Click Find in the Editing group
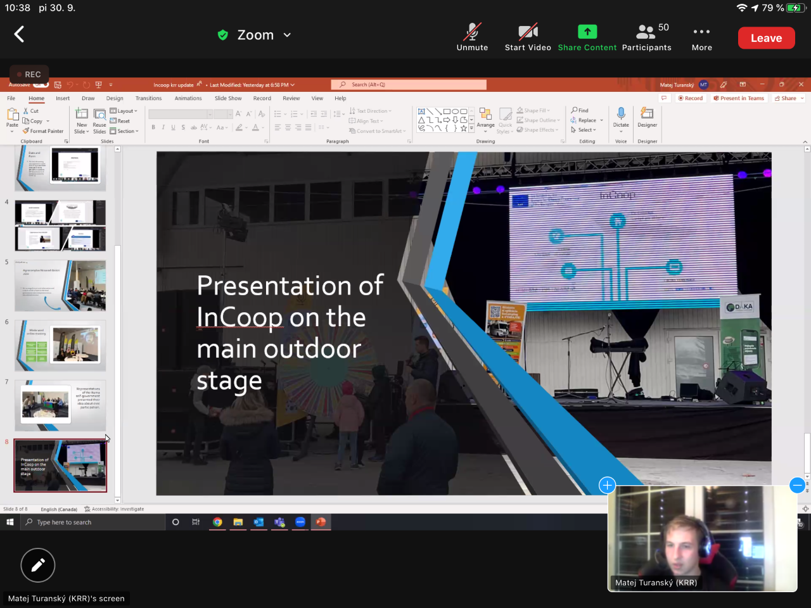 click(x=580, y=110)
